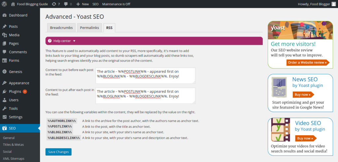Open the General SEO submenu item
The width and height of the screenshot is (338, 162).
pos(9,138)
